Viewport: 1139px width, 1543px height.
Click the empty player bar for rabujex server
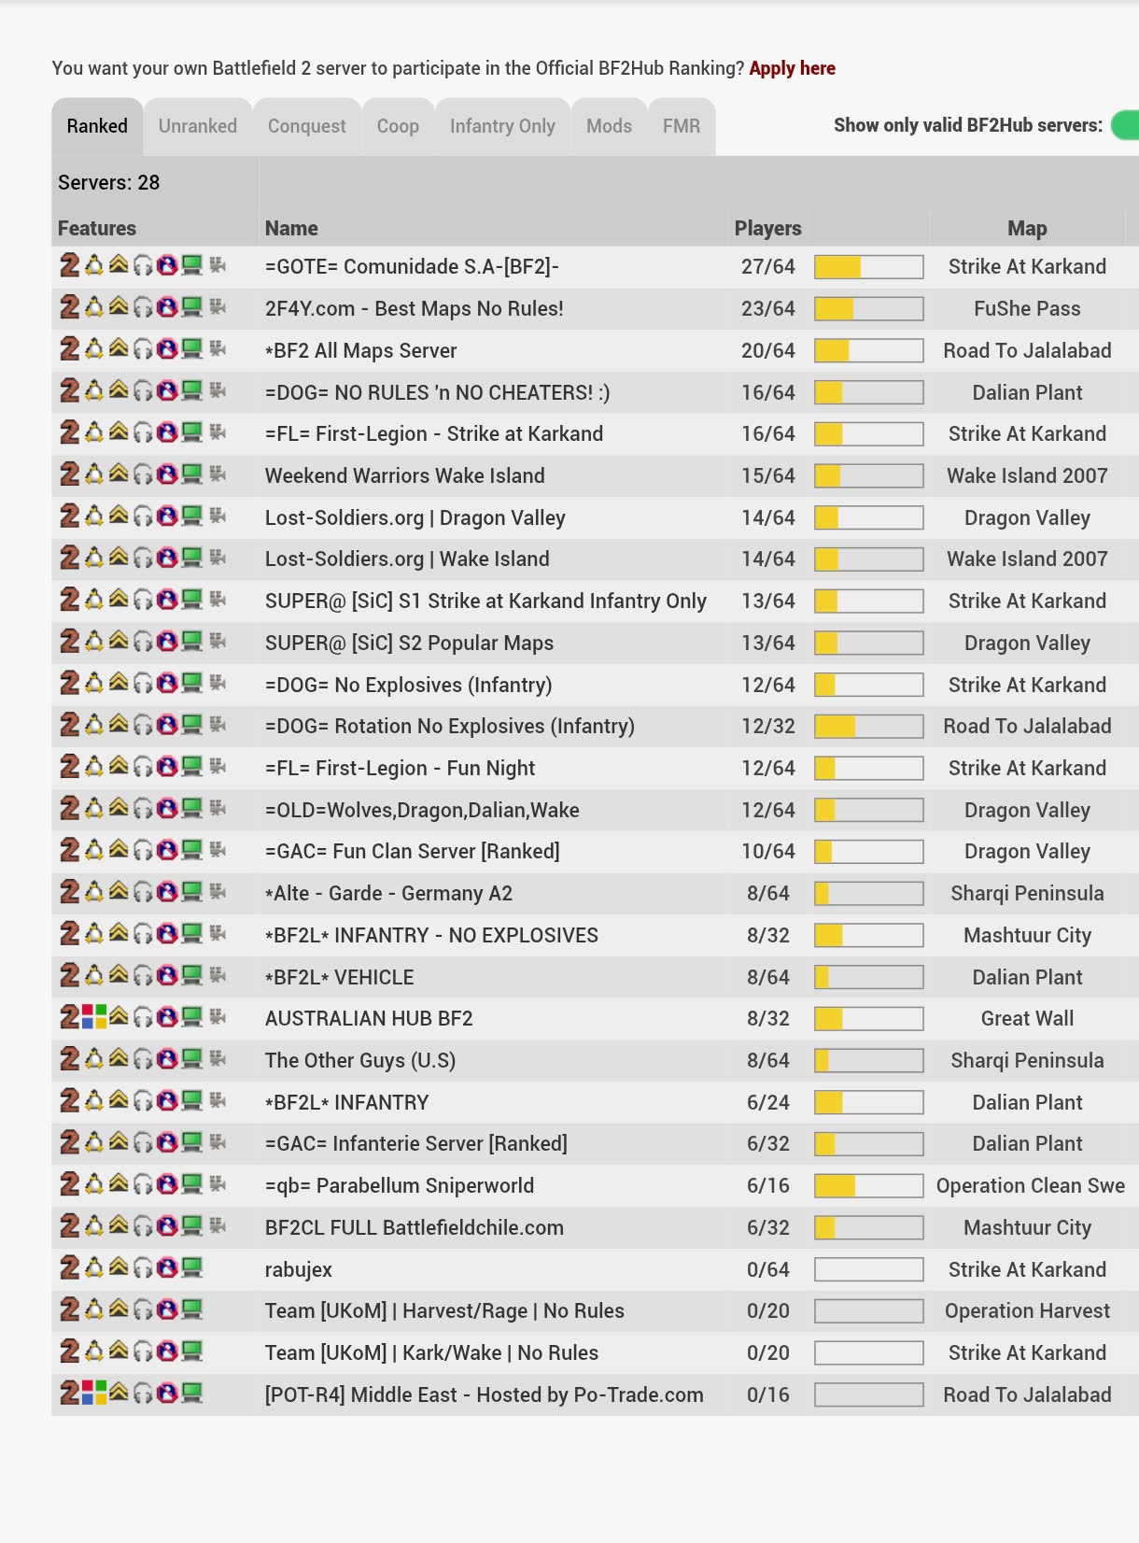pos(869,1269)
